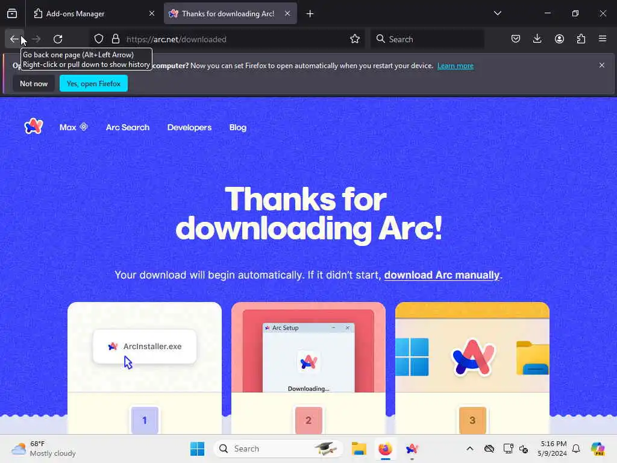Click download Arc manually link

442,275
